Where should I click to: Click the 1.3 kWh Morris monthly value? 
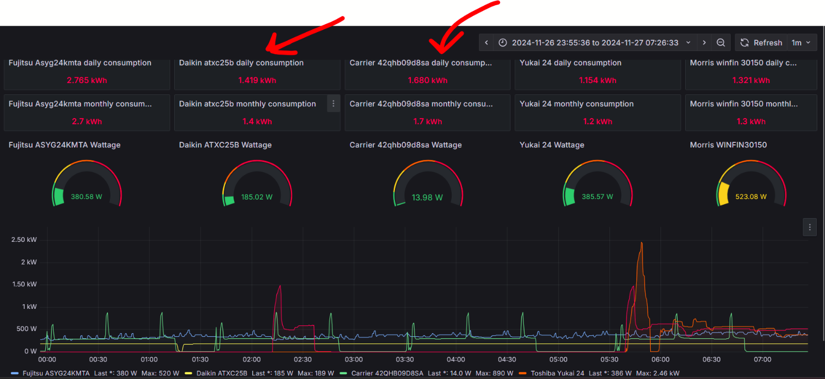[x=751, y=122]
